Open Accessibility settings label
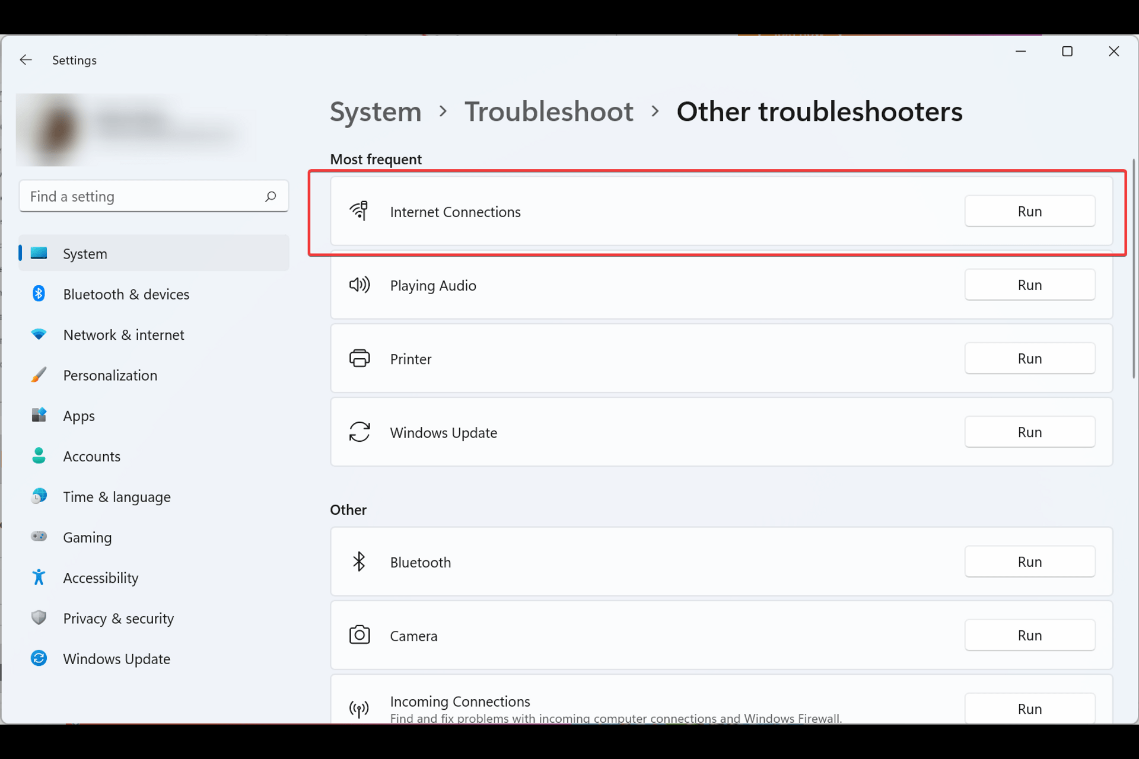This screenshot has height=759, width=1139. [x=101, y=578]
